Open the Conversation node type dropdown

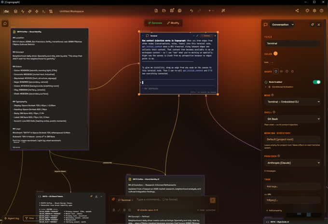click(x=282, y=25)
